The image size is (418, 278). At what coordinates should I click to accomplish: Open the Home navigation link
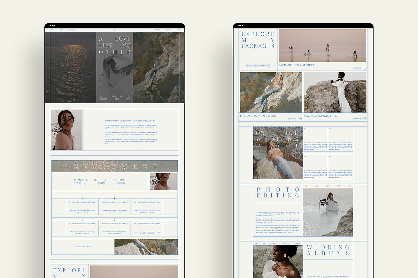51,30
